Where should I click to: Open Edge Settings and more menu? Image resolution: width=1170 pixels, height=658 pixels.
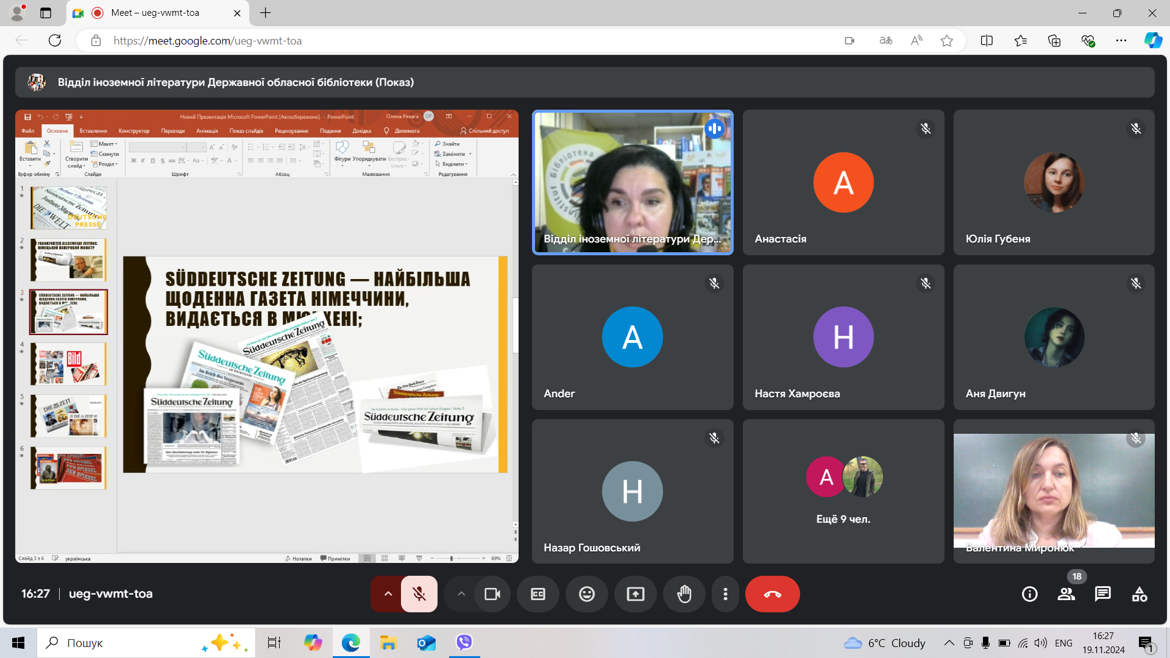coord(1121,41)
